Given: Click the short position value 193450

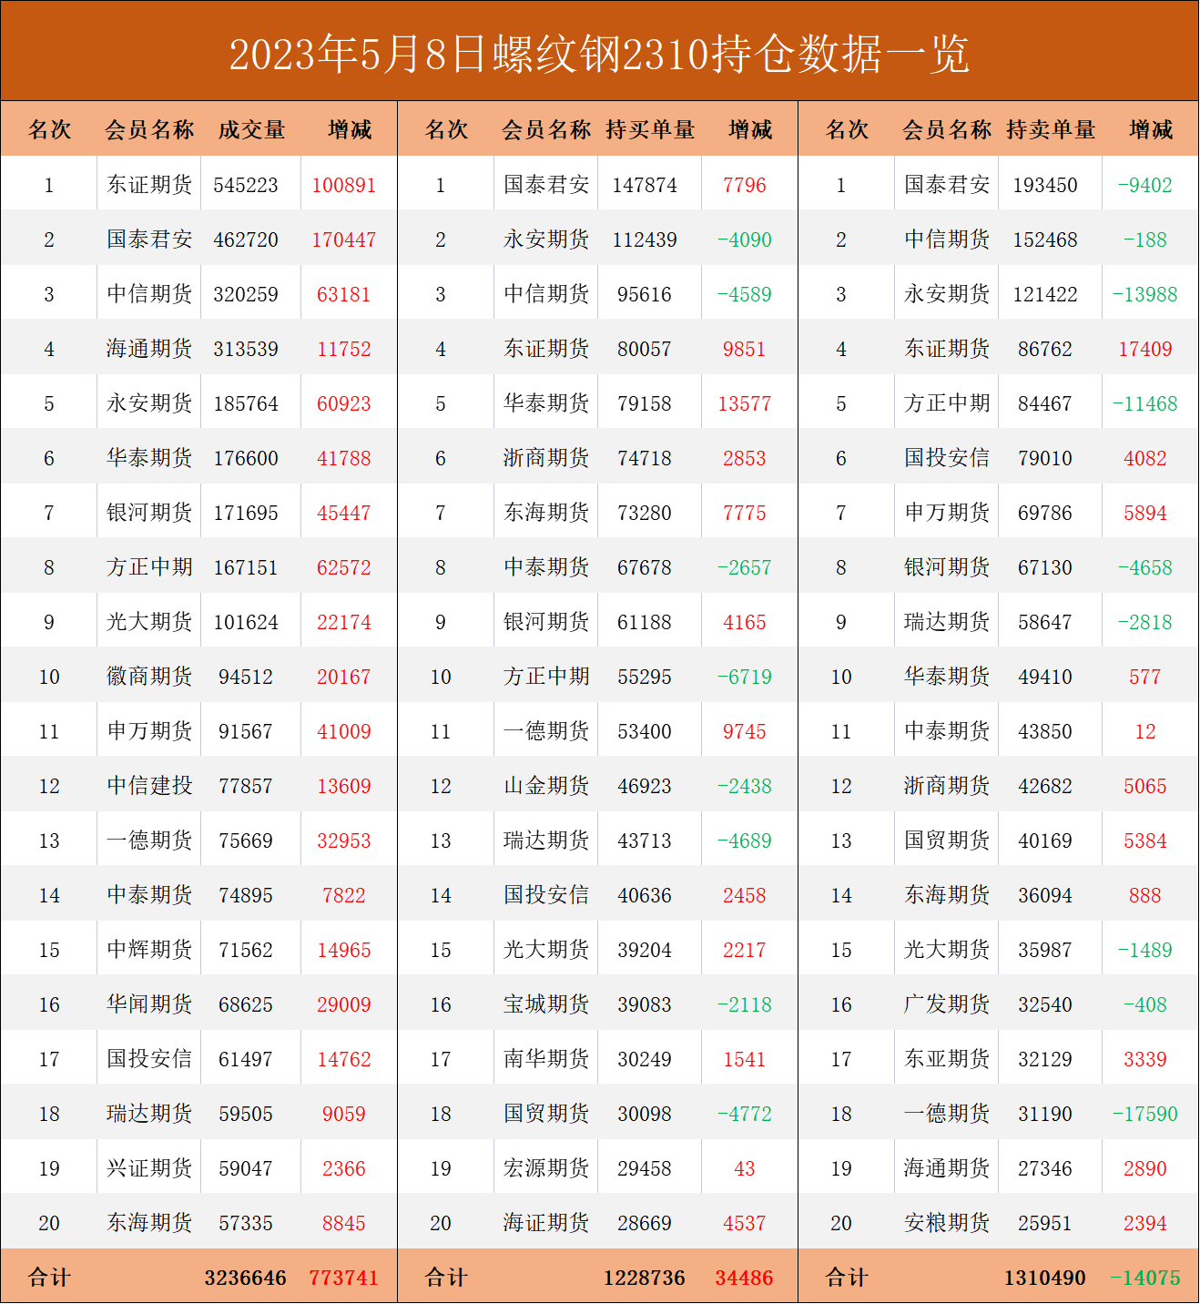Looking at the screenshot, I should coord(1045,185).
